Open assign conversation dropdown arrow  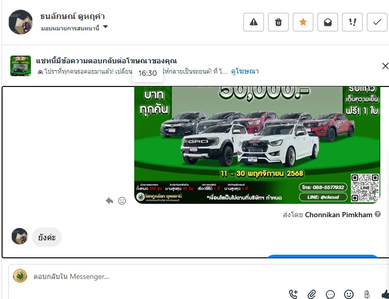pyautogui.click(x=105, y=27)
